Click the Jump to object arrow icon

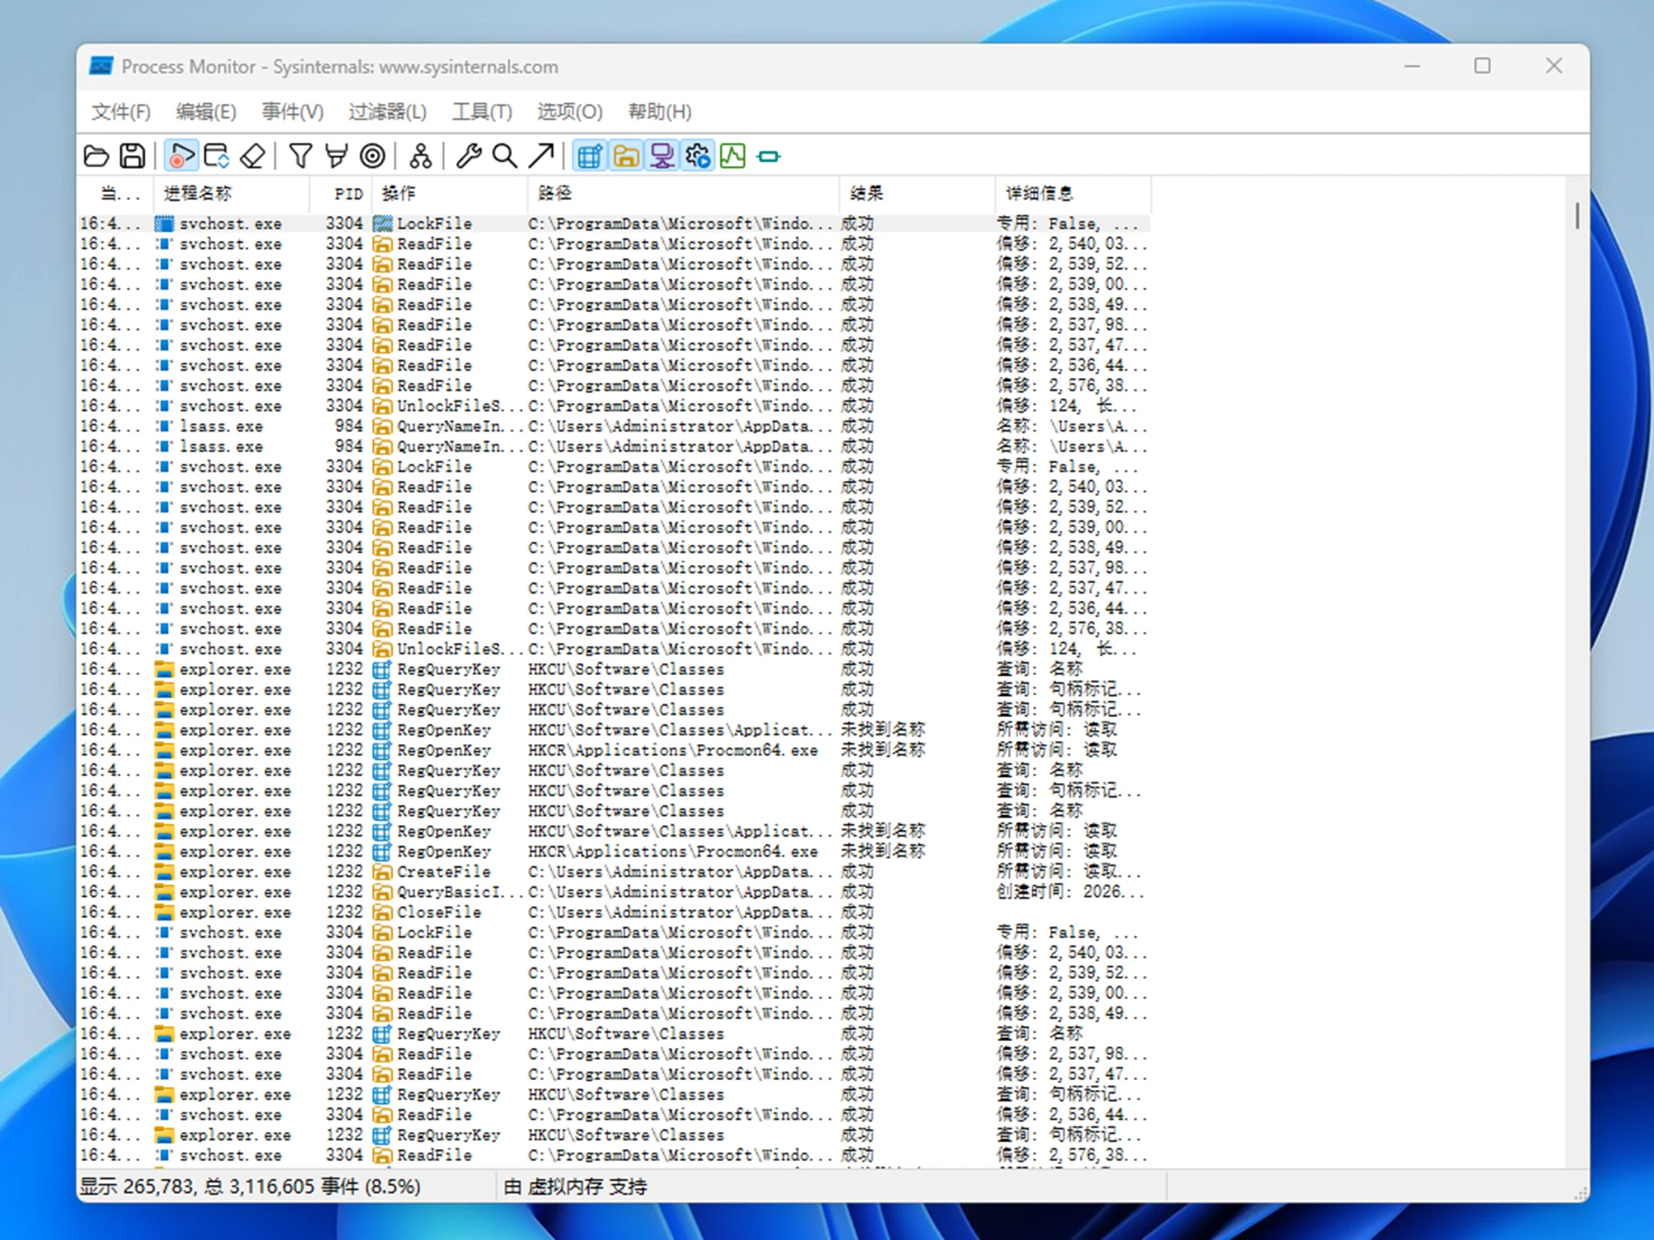tap(541, 156)
